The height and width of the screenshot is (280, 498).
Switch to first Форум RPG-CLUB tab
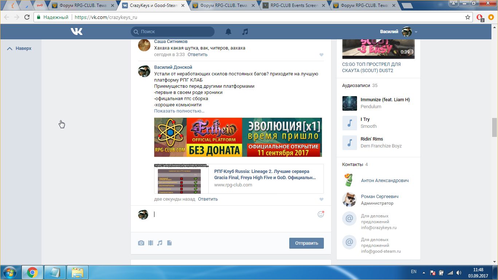click(83, 6)
